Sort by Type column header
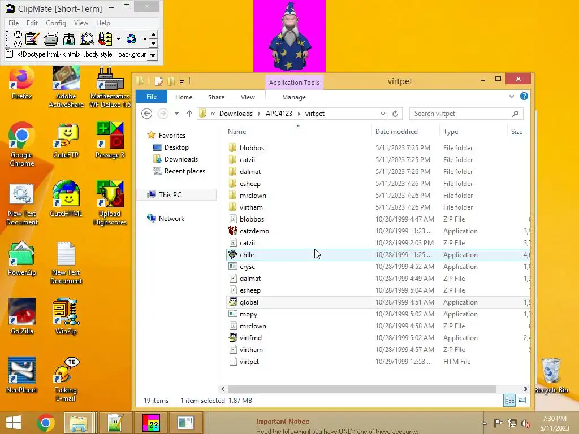Viewport: 579px width, 434px height. click(451, 131)
